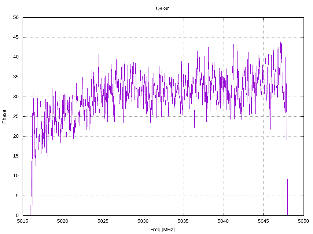Click y-axis tick label 30
This screenshot has width=313, height=234.
click(16, 97)
